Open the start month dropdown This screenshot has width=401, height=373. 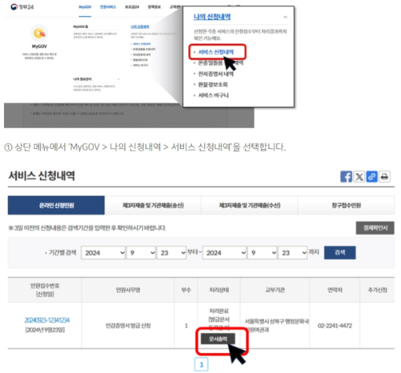141,253
